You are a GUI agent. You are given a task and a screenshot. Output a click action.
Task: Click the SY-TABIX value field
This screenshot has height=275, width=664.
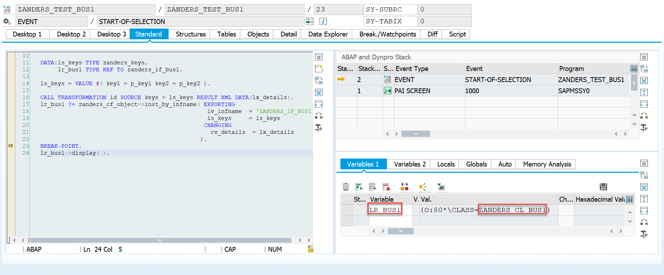pyautogui.click(x=445, y=21)
